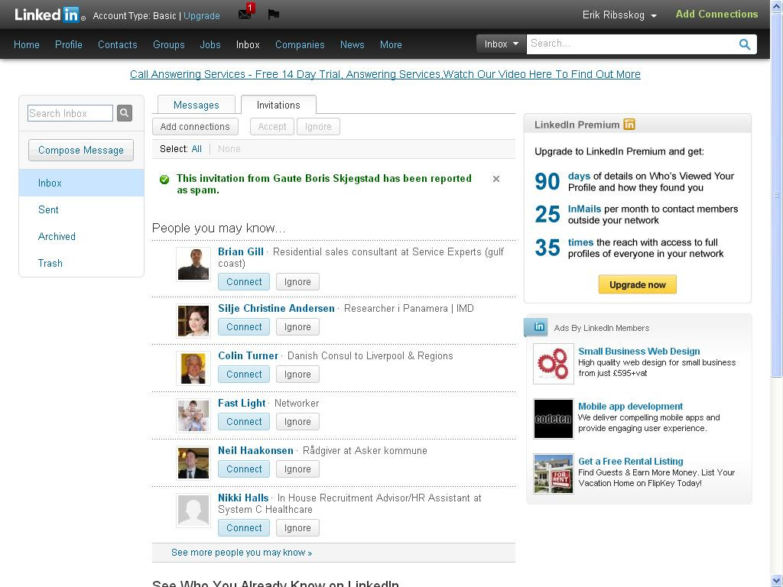The height and width of the screenshot is (587, 783).
Task: Connect with Nikki Halls
Action: tap(244, 527)
